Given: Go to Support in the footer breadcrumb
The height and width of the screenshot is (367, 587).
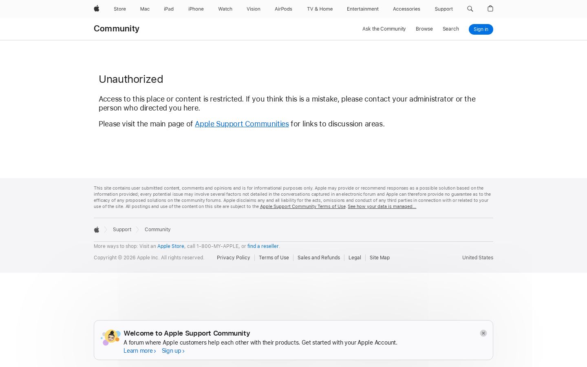Looking at the screenshot, I should tap(122, 230).
